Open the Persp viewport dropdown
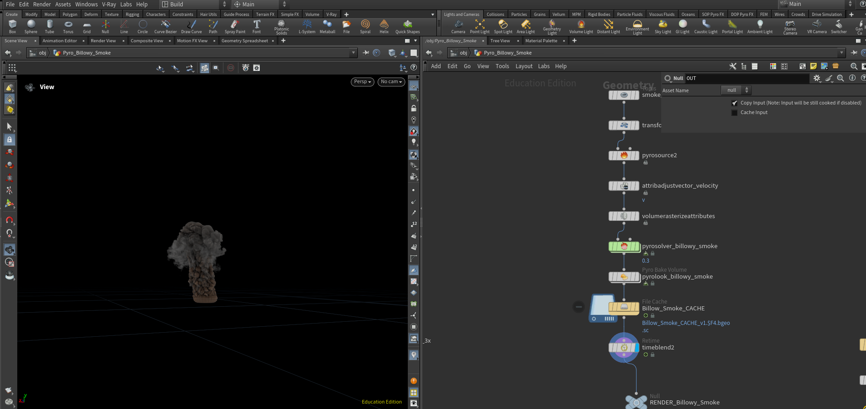 click(362, 82)
